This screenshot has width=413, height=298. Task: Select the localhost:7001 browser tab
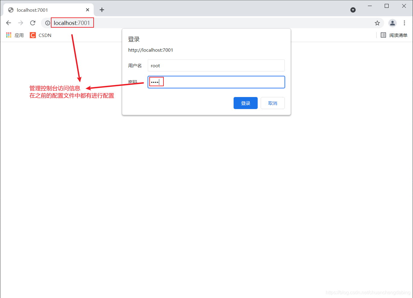[49, 10]
